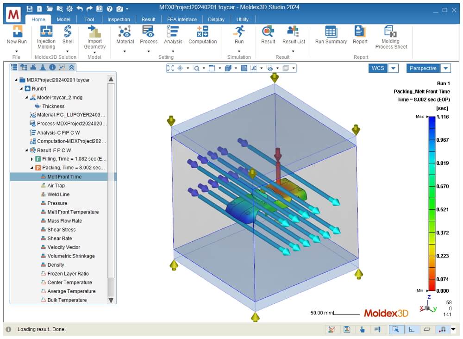The image size is (463, 339).
Task: Toggle the box selection mode in status bar
Action: pyautogui.click(x=395, y=329)
